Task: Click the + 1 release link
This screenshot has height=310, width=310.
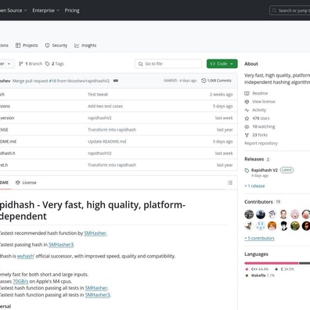Action: pyautogui.click(x=254, y=186)
